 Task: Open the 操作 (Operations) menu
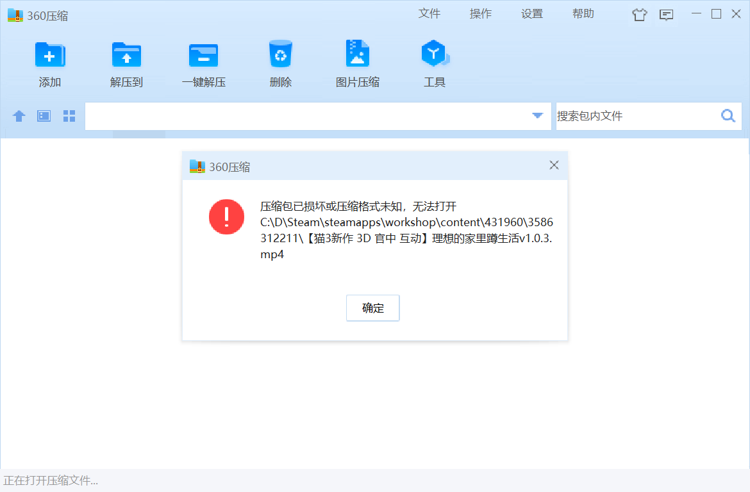[x=481, y=14]
